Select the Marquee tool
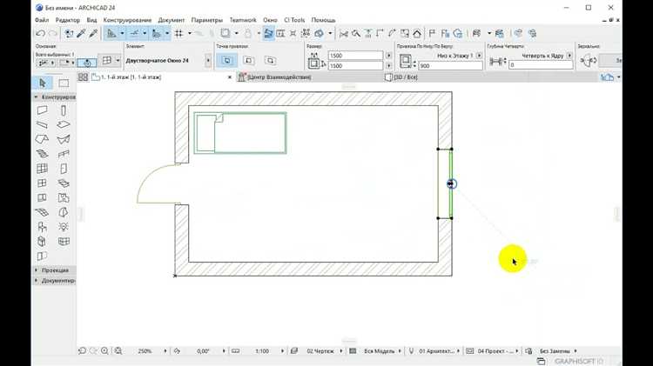The height and width of the screenshot is (366, 653). [64, 83]
